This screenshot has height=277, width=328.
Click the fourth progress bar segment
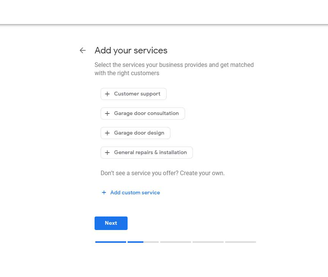point(208,242)
